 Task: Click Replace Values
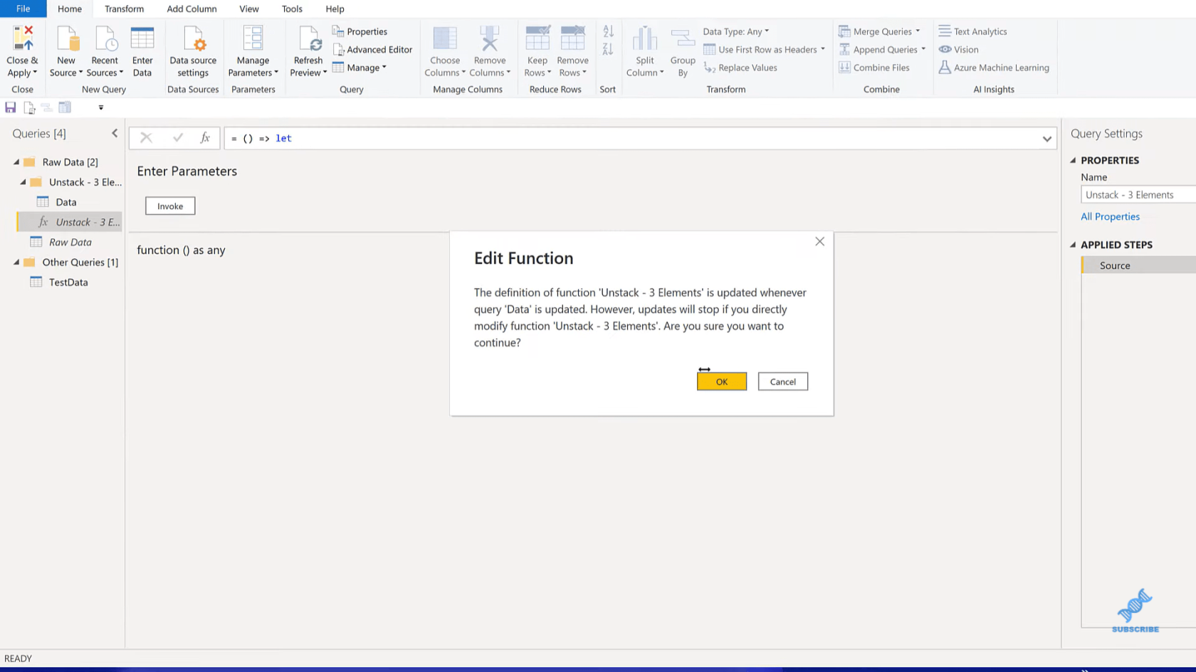740,68
